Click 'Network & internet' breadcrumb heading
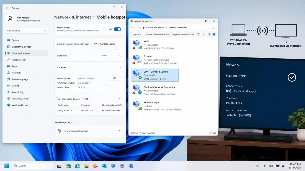 72,17
